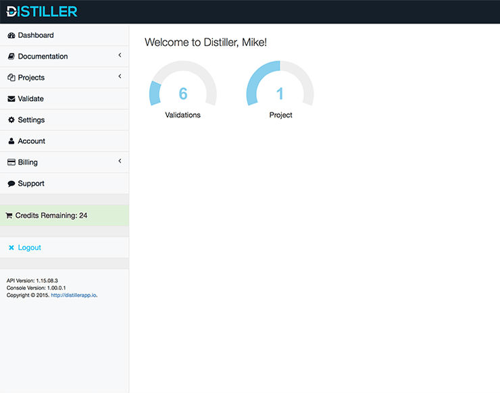Open the Account page

pyautogui.click(x=64, y=141)
